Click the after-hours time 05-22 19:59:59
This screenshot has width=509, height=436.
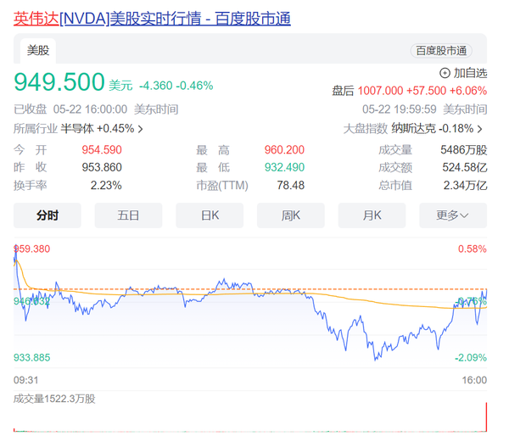click(400, 109)
